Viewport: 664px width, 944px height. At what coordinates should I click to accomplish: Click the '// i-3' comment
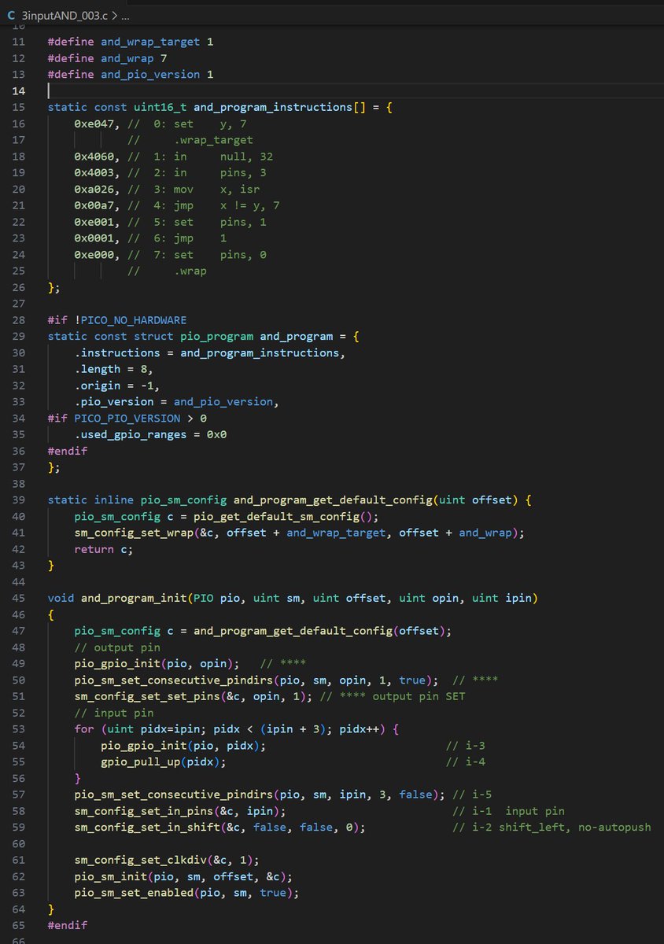pyautogui.click(x=464, y=746)
